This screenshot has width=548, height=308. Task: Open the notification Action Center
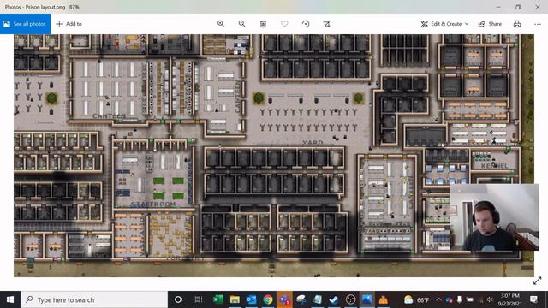point(533,299)
